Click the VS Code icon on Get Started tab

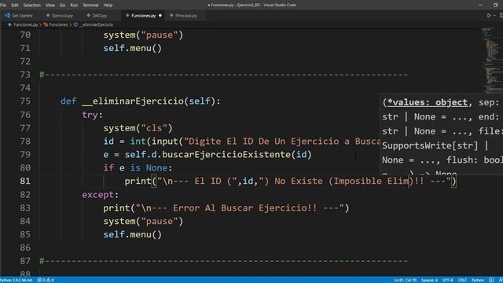tap(7, 16)
